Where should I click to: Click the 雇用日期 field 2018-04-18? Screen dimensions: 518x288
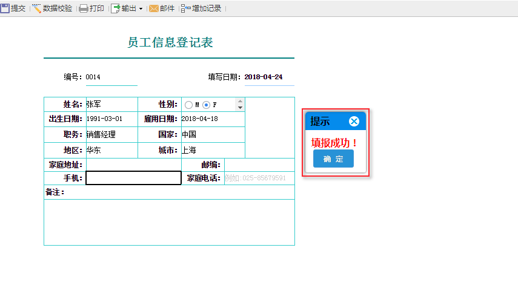point(213,119)
